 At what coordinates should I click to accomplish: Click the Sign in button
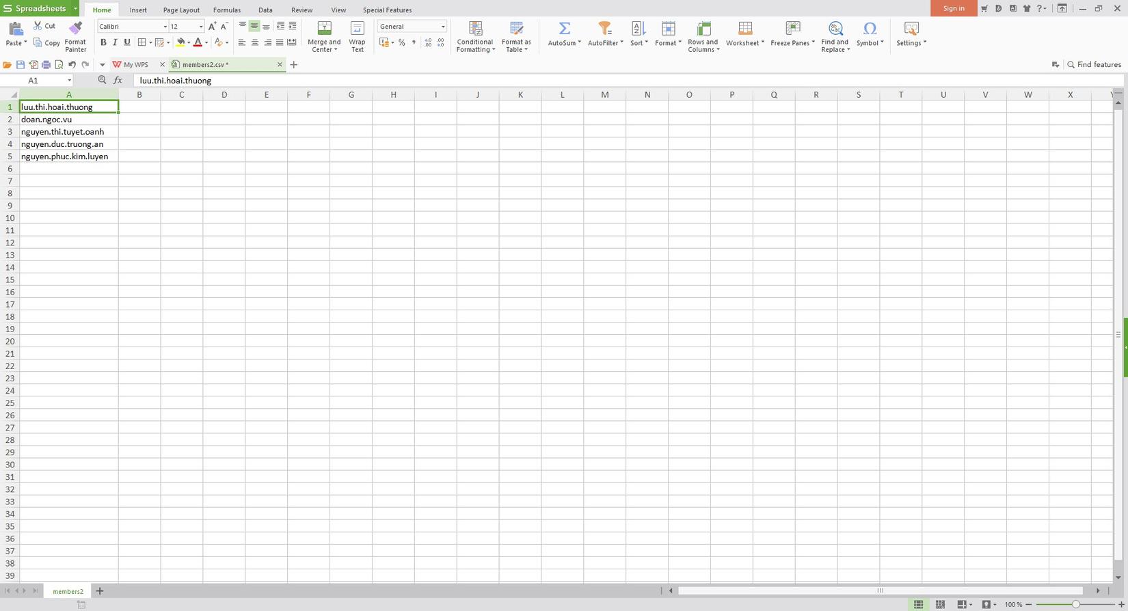pyautogui.click(x=954, y=8)
